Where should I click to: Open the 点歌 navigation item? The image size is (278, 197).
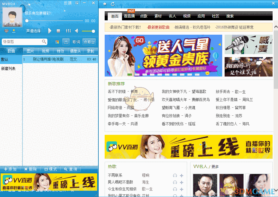144,16
